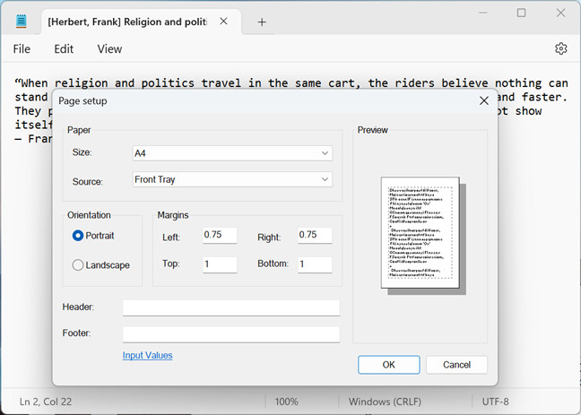Add a new tab with plus icon
Viewport: 581px width, 415px height.
(262, 22)
